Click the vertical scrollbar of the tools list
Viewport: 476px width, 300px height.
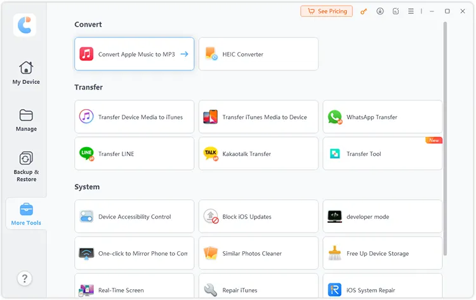point(445,138)
